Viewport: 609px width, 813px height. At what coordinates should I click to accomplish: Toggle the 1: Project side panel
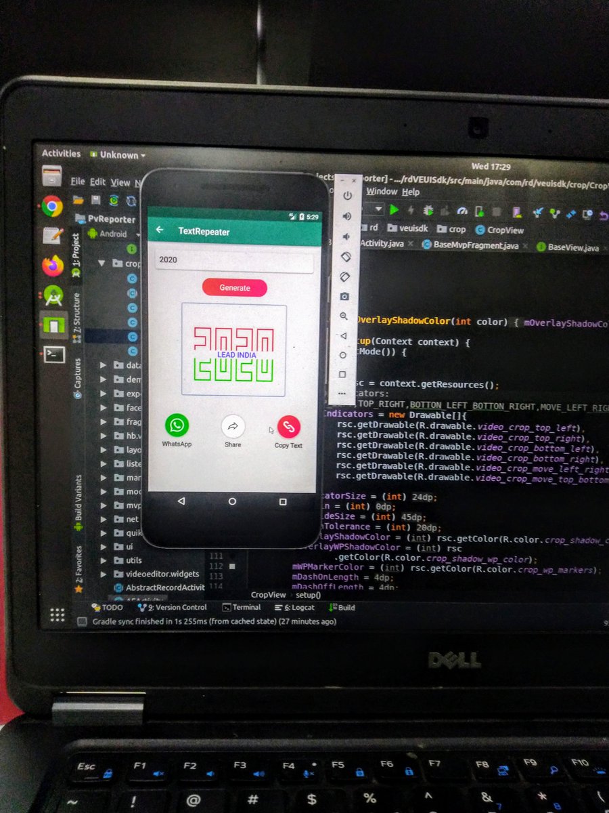coord(76,255)
